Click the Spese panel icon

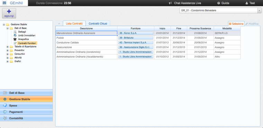point(5,106)
